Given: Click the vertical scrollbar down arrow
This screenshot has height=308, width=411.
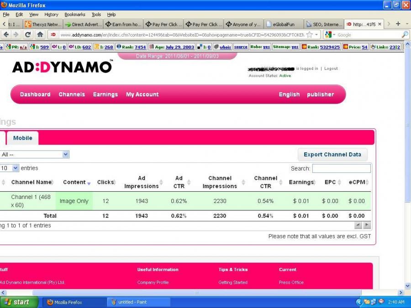Looking at the screenshot, I should click(x=408, y=286).
